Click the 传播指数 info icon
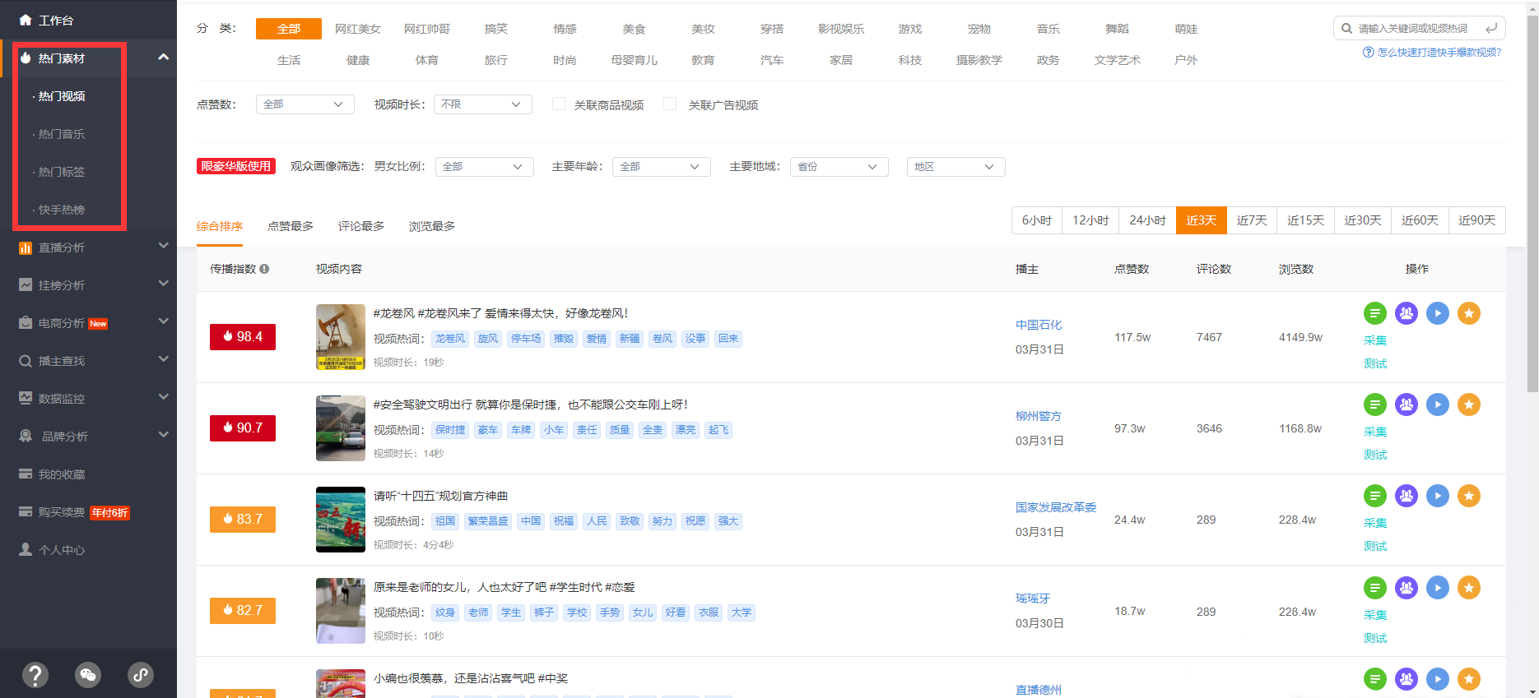1539x698 pixels. coord(264,269)
